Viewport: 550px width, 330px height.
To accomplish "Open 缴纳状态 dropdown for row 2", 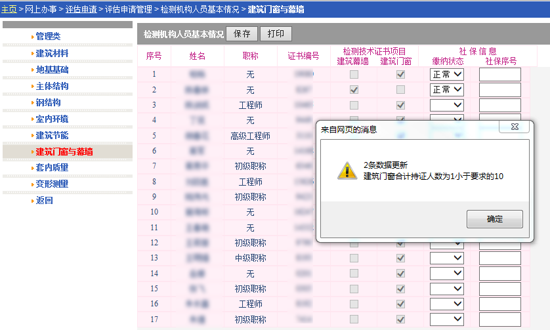I will pyautogui.click(x=447, y=90).
